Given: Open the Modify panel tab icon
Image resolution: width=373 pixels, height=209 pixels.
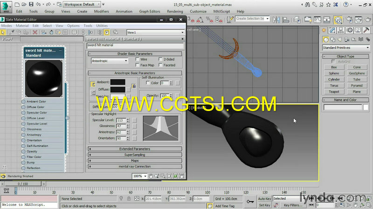Looking at the screenshot, I should (332, 30).
